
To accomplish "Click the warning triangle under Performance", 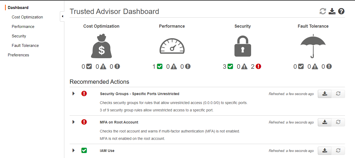I will tap(174, 66).
